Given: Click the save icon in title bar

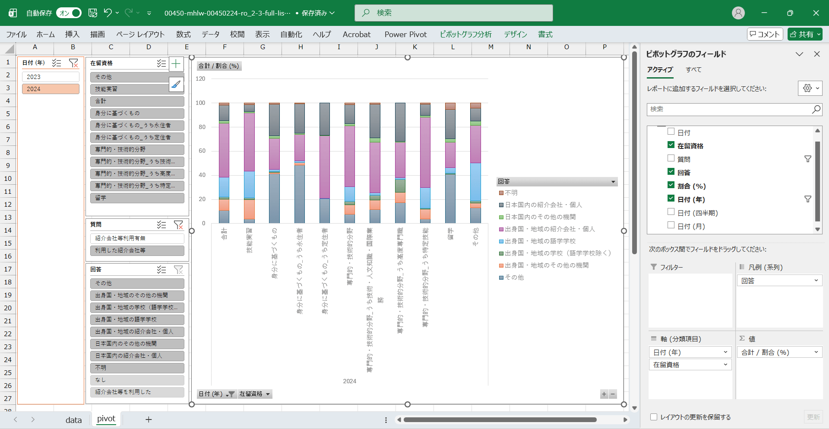Looking at the screenshot, I should tap(93, 13).
